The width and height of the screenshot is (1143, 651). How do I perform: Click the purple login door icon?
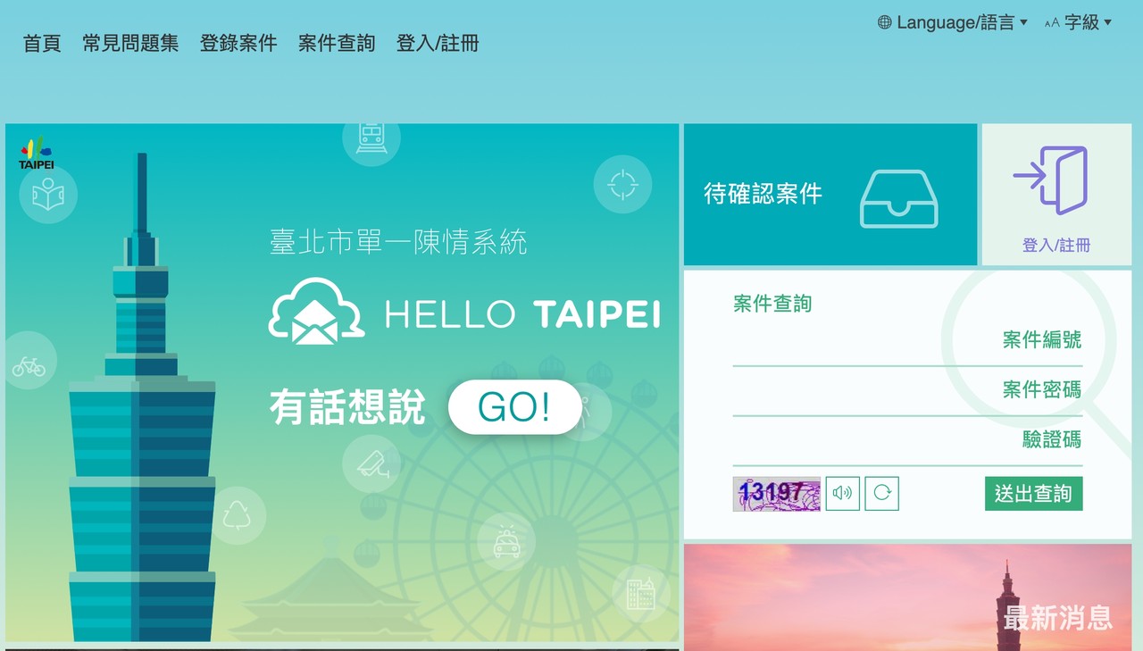[1050, 180]
